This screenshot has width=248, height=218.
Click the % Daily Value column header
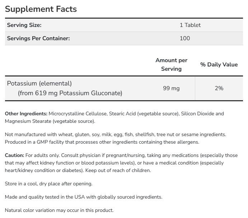pyautogui.click(x=219, y=65)
